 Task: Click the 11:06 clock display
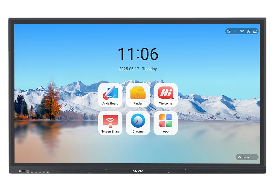pyautogui.click(x=138, y=54)
